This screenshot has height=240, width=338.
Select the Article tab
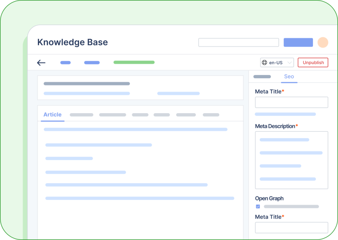pyautogui.click(x=52, y=115)
